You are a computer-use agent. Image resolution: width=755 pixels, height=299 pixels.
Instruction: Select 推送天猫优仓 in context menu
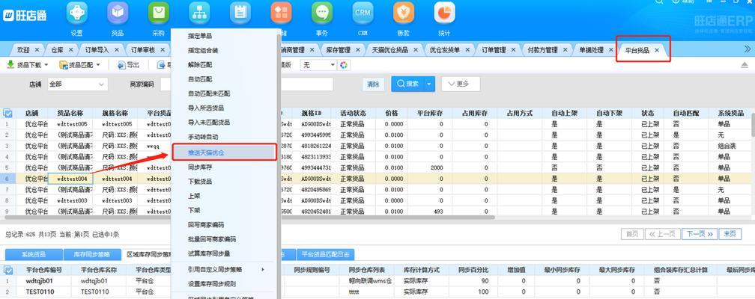(x=224, y=152)
